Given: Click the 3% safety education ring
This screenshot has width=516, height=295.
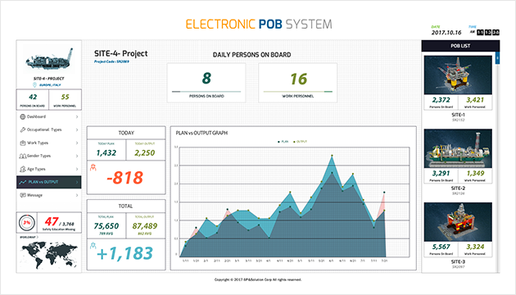Looking at the screenshot, I should point(27,223).
